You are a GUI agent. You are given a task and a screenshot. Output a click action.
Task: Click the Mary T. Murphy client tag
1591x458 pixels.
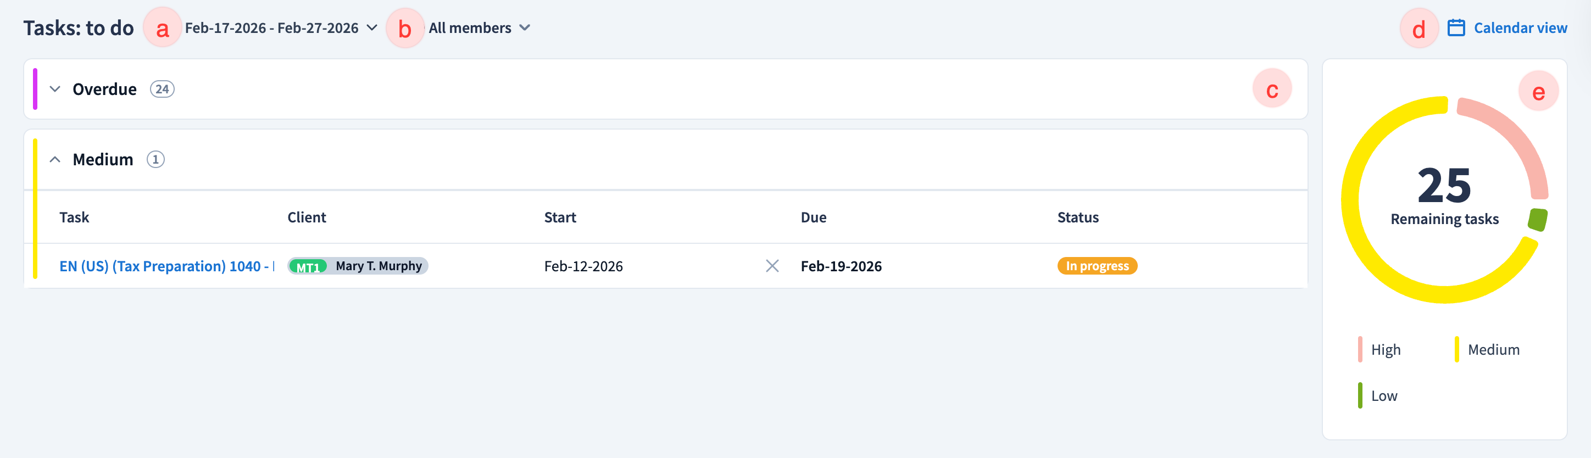[x=378, y=266]
